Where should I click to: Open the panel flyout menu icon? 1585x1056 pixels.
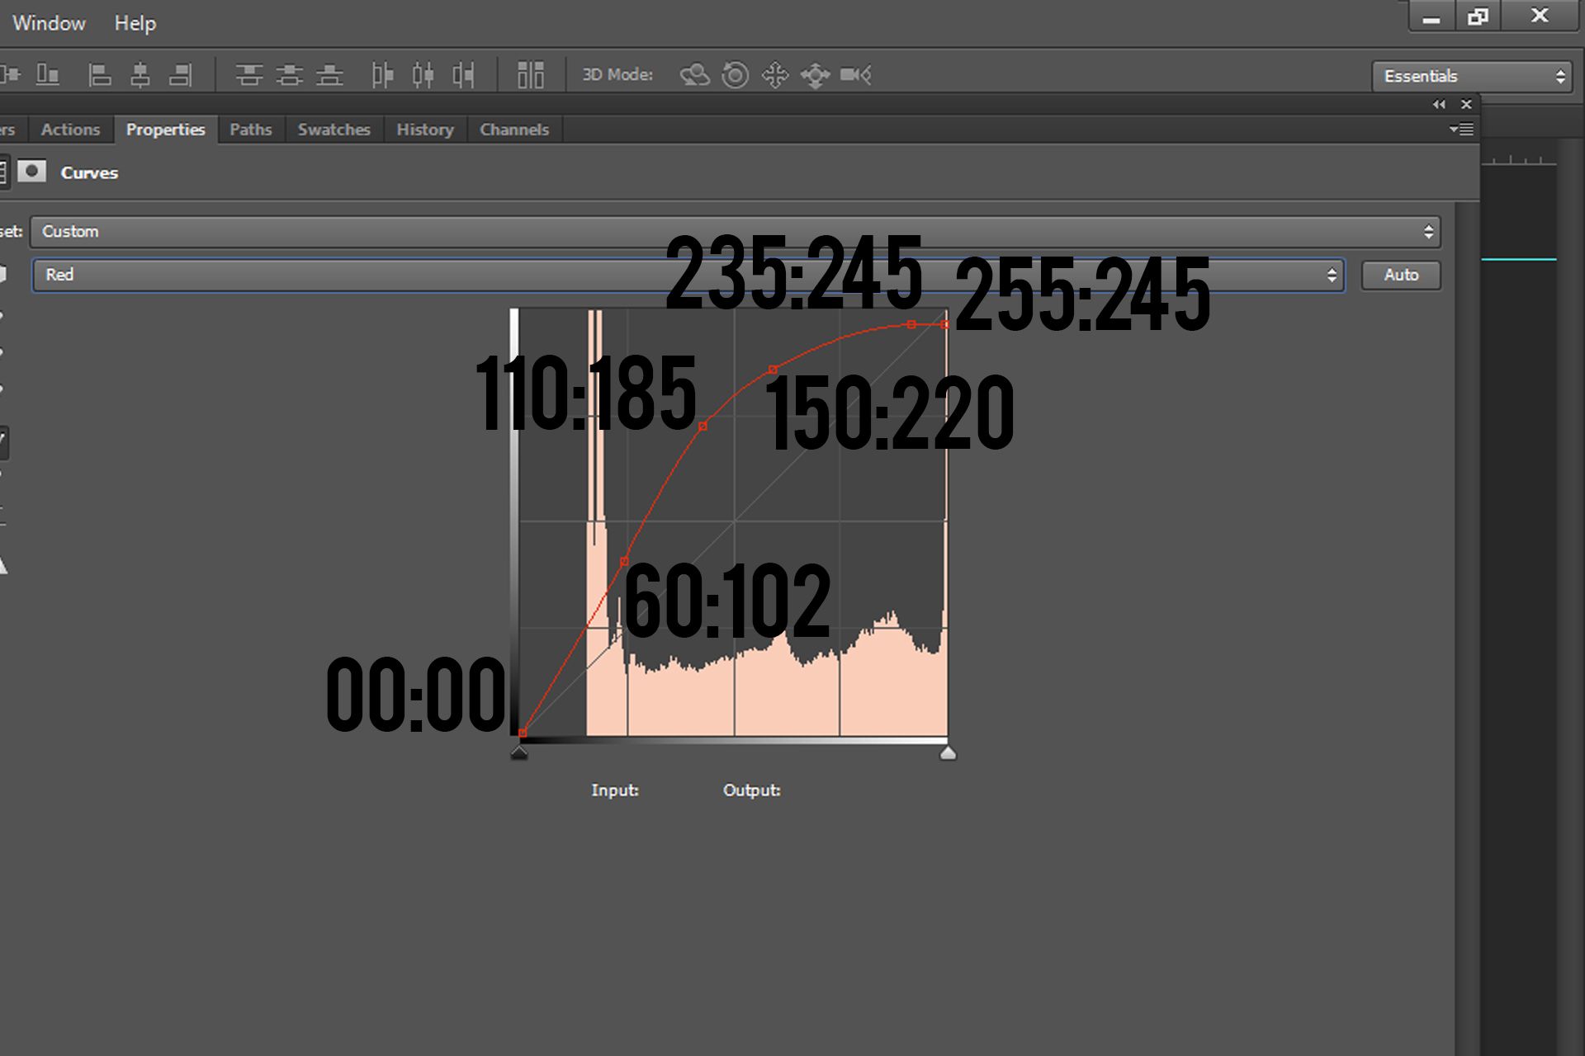pos(1461,130)
